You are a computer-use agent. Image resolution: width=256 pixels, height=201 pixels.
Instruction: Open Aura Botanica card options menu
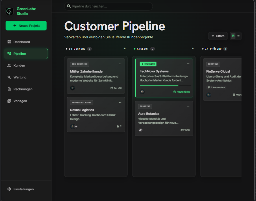click(188, 106)
